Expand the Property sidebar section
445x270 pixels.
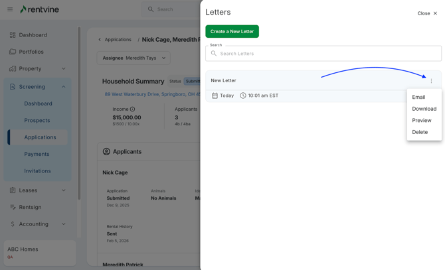coord(64,68)
